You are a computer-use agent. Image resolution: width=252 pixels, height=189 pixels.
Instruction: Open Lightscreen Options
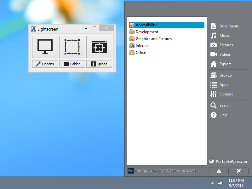(x=45, y=64)
